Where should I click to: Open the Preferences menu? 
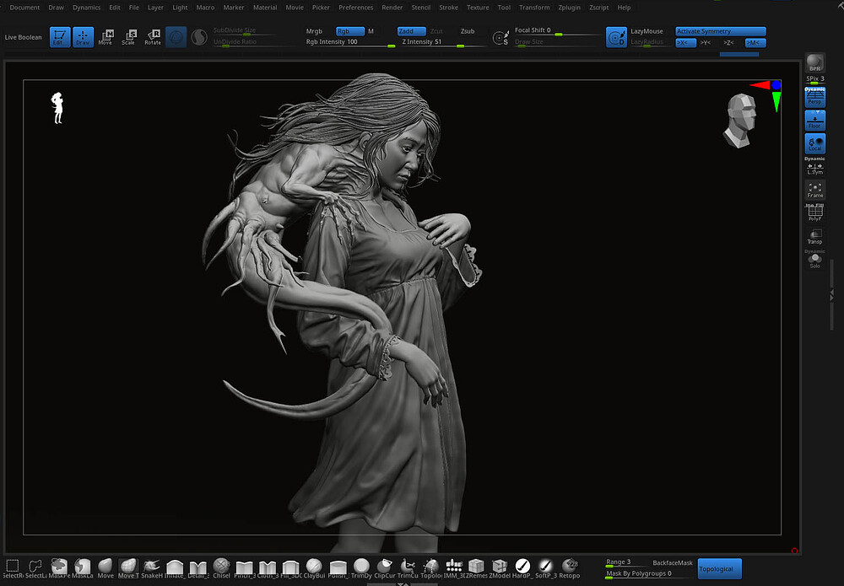tap(355, 8)
